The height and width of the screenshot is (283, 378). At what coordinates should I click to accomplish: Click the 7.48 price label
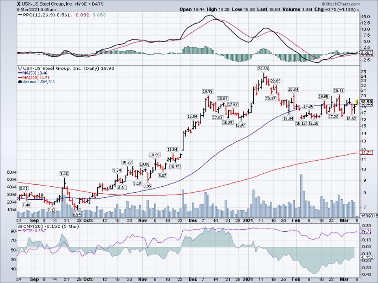click(26, 205)
